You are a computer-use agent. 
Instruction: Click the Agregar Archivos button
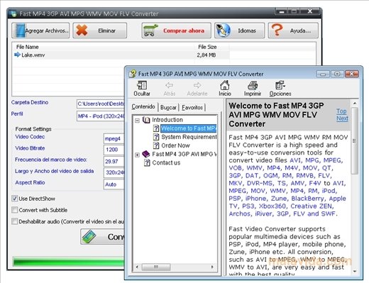40,30
